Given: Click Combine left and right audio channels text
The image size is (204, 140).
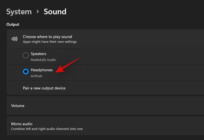Looking at the screenshot, I should pos(47,129).
